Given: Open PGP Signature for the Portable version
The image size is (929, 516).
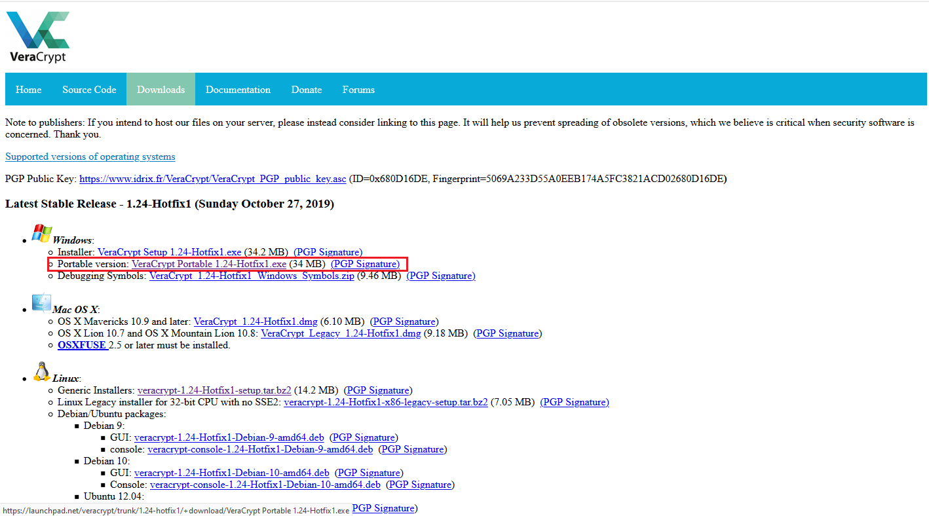Looking at the screenshot, I should [x=365, y=264].
